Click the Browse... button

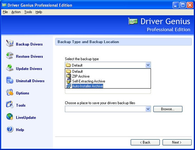tap(168, 109)
